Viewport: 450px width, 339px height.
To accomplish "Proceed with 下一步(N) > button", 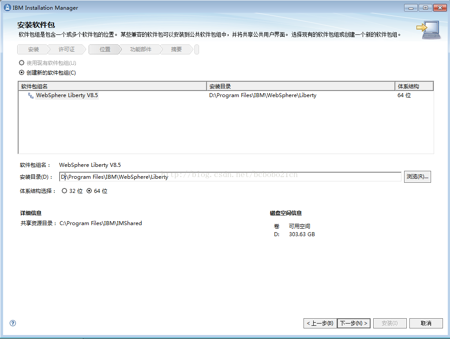I will [x=353, y=323].
